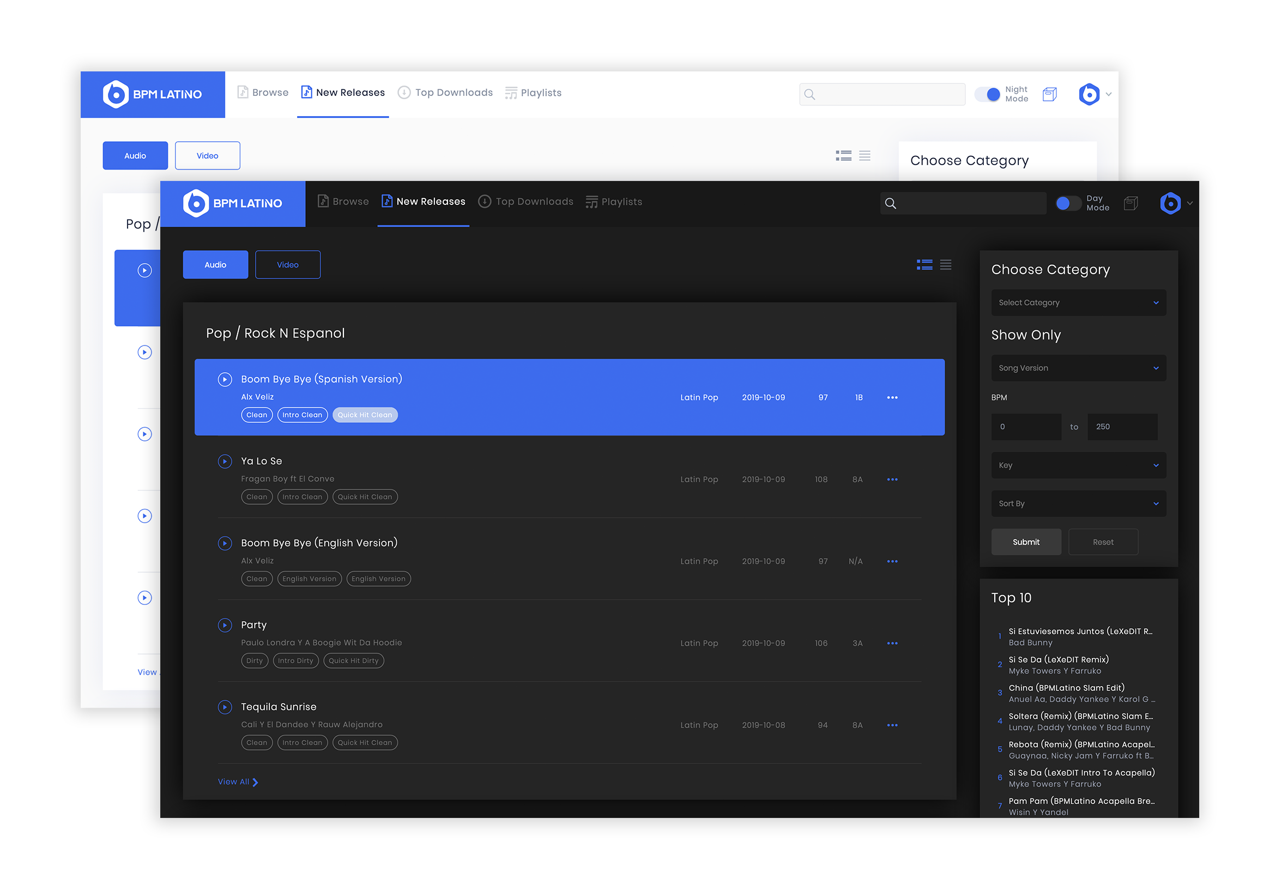The image size is (1269, 885).
Task: Expand the Select Category dropdown
Action: tap(1078, 303)
